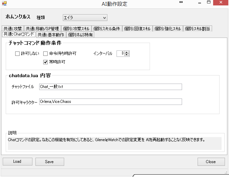Select the 個別:強化スキル tab

[x=168, y=28]
